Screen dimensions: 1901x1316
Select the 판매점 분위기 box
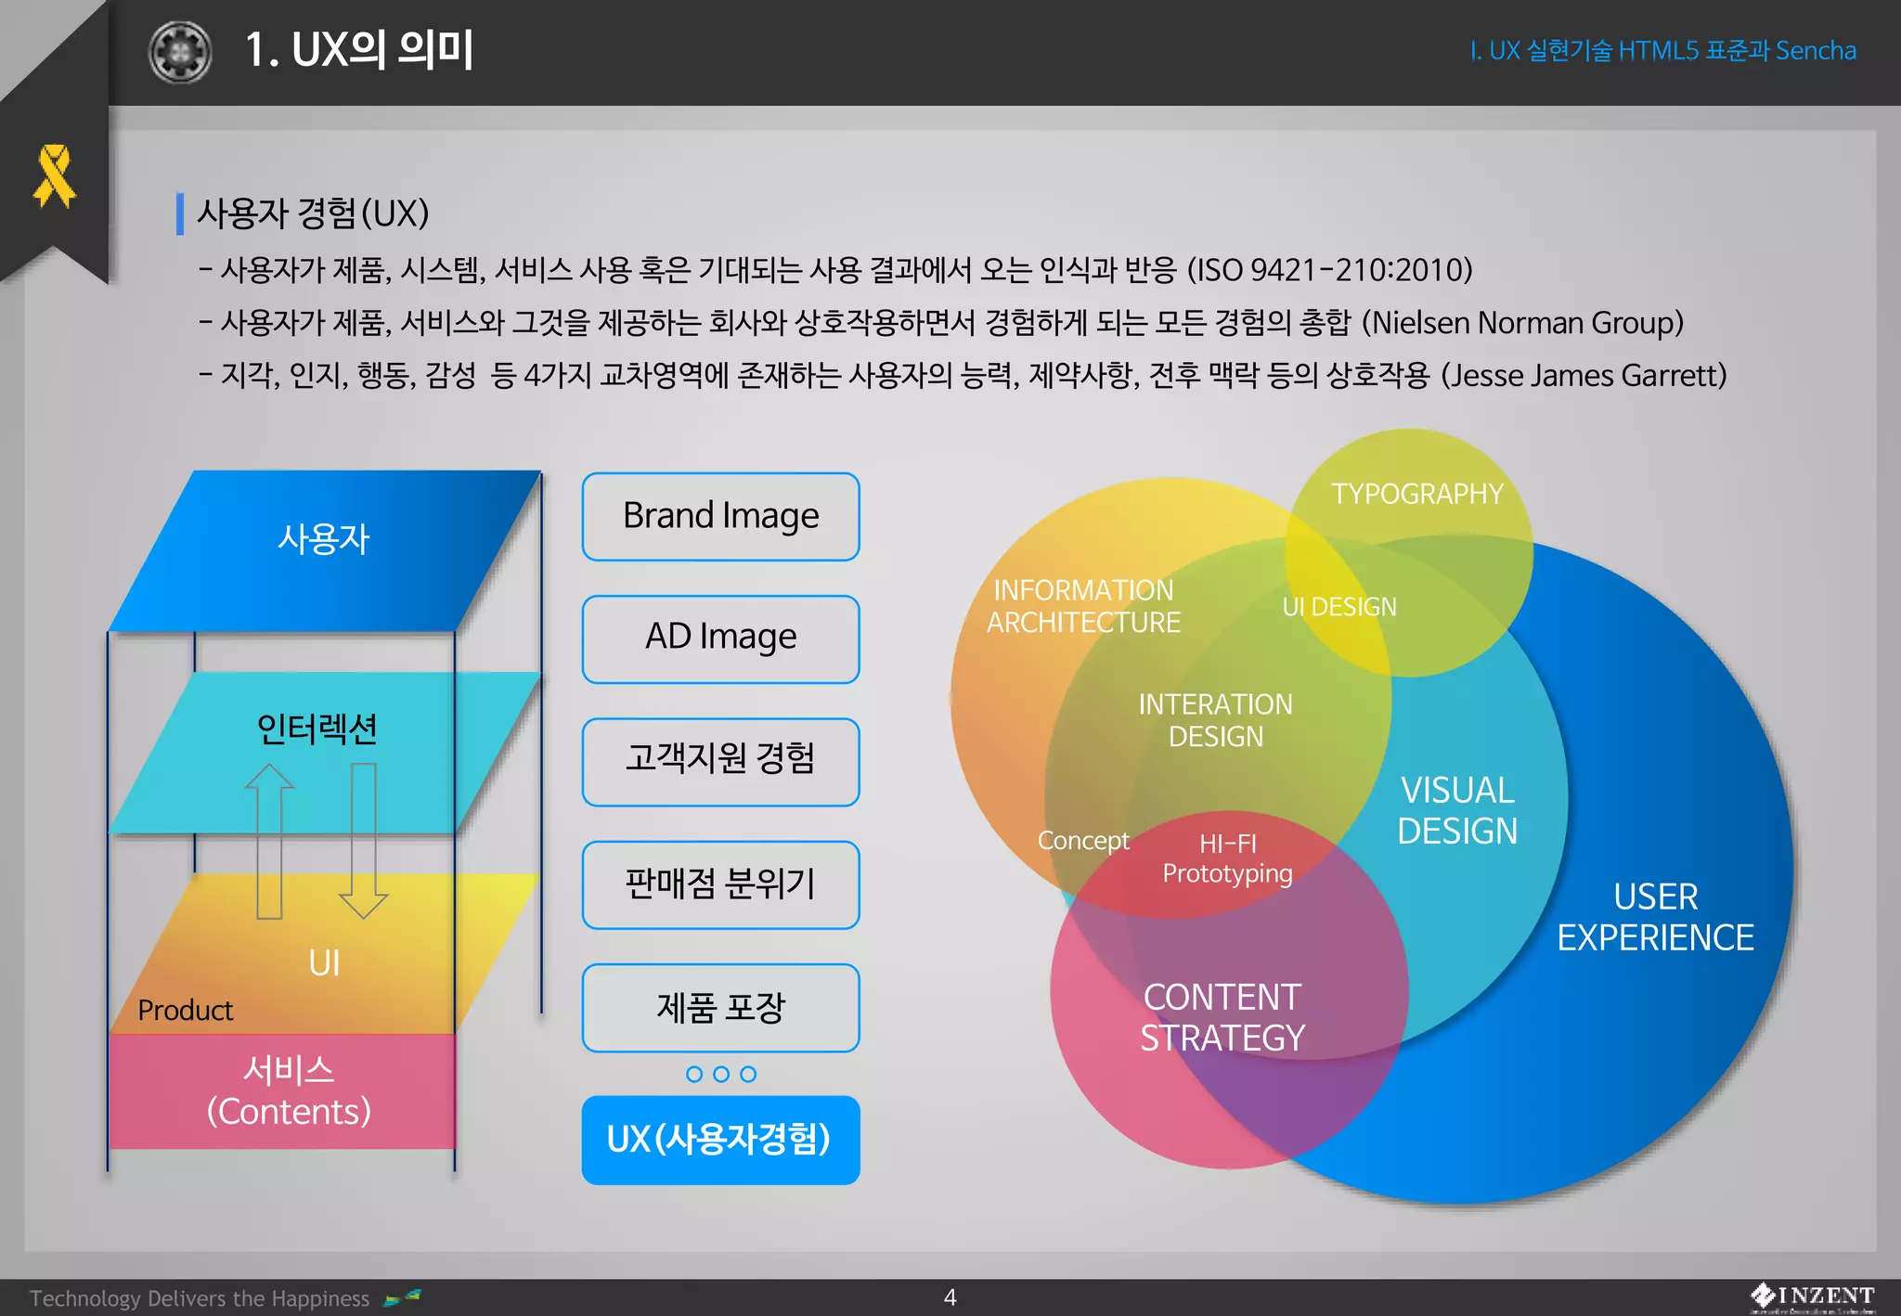[721, 884]
